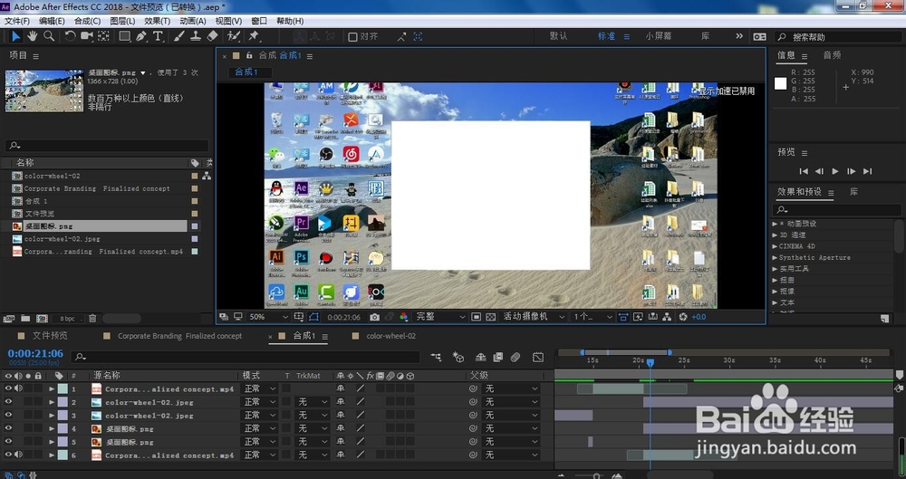The image size is (906, 479).
Task: Open show channel color management icon
Action: pyautogui.click(x=403, y=317)
